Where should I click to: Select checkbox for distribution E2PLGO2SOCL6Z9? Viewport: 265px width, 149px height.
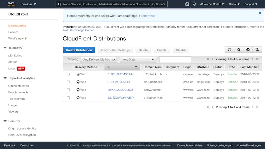pyautogui.click(x=68, y=90)
